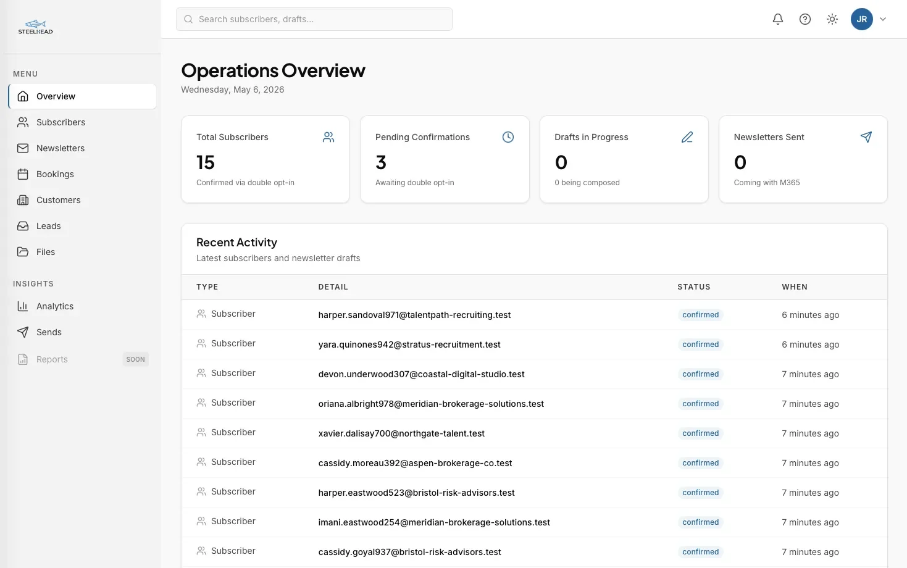Click subscriber icon in cassidy.goyal937 row
Viewport: 907px width, 568px height.
pos(201,551)
